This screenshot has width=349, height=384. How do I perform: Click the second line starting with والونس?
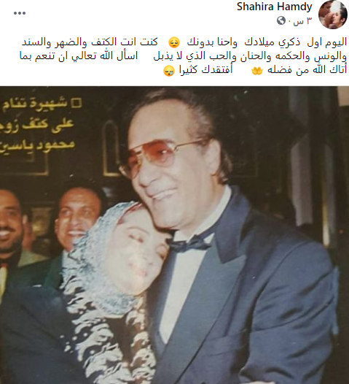coord(183,56)
